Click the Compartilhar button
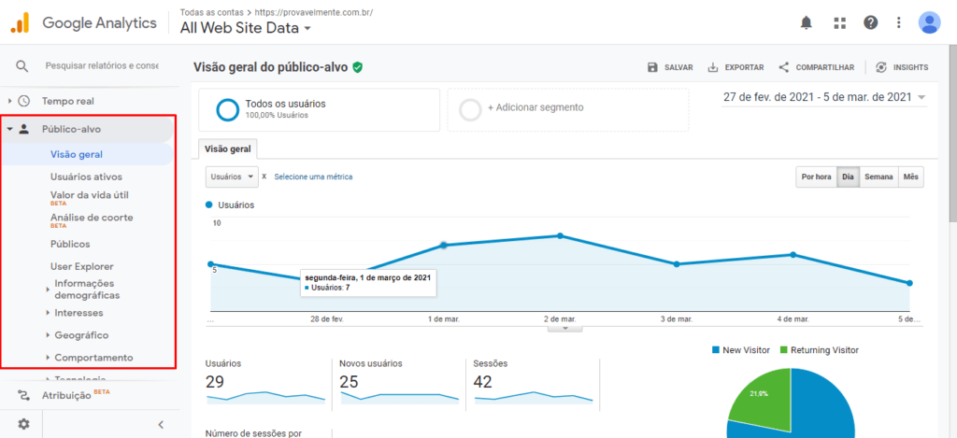957x438 pixels. click(x=817, y=67)
